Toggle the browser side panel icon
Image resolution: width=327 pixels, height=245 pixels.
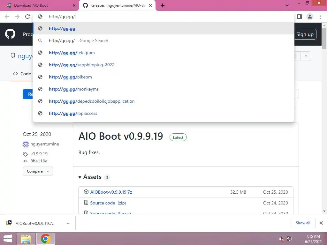300,17
